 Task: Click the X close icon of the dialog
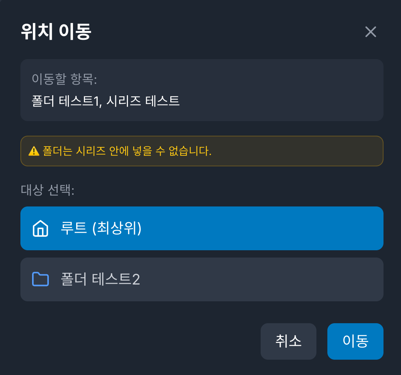pos(371,32)
